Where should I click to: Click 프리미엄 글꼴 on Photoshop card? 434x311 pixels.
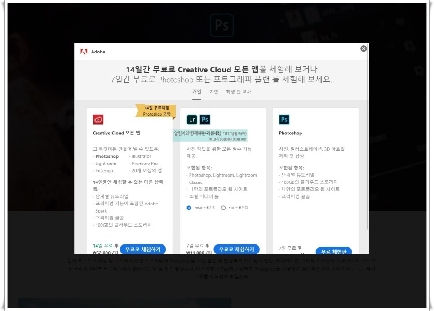295,196
